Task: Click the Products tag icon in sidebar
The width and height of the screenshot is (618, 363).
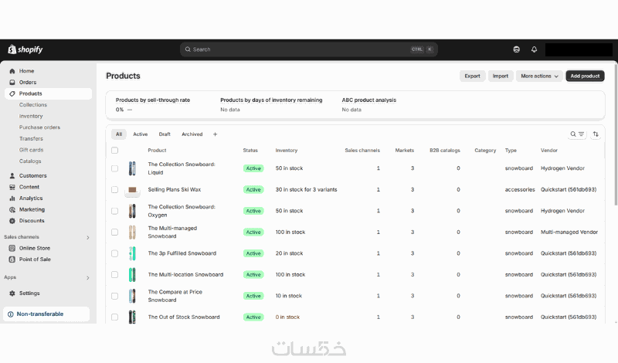Action: click(x=12, y=93)
